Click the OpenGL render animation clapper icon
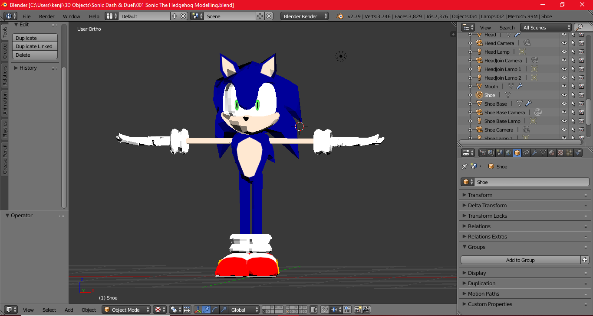 point(367,310)
